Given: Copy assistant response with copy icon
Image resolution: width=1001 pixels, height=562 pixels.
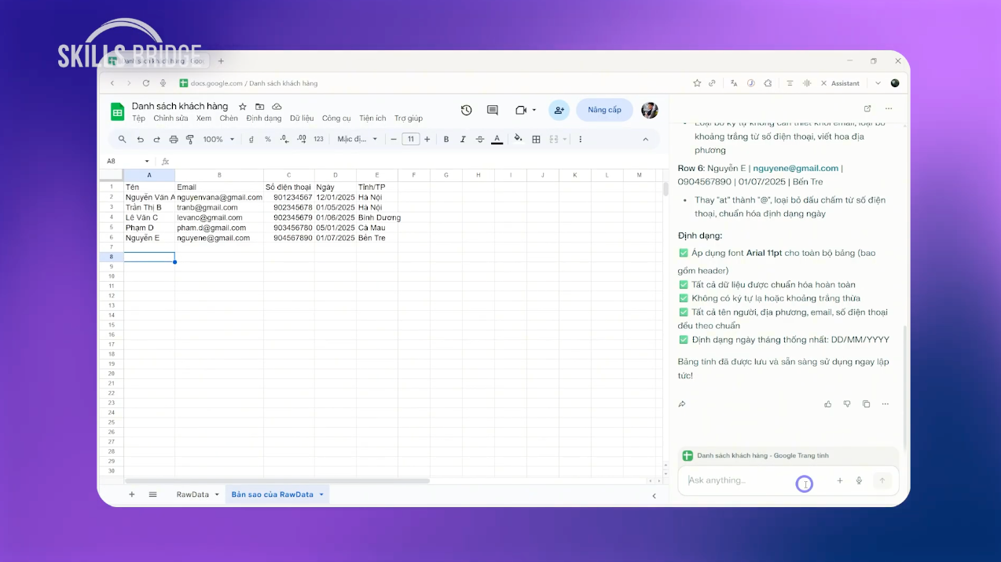Looking at the screenshot, I should (x=866, y=404).
